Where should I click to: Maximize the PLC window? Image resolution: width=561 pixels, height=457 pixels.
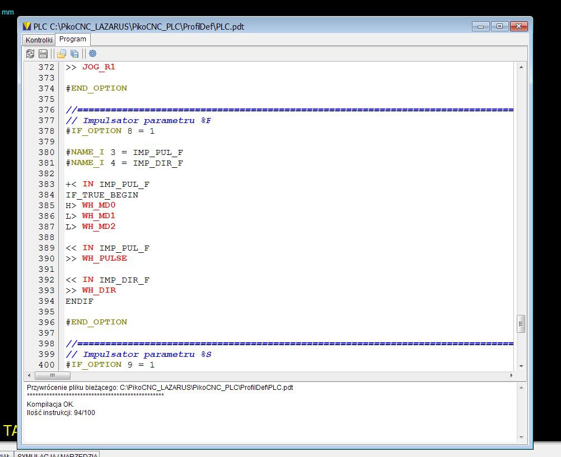pyautogui.click(x=499, y=26)
